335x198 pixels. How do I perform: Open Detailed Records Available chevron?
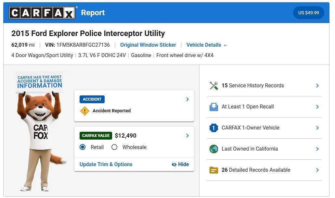pos(317,170)
